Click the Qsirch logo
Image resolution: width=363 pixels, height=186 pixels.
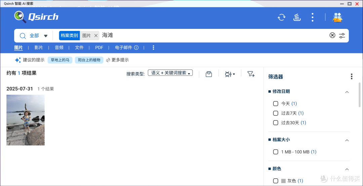pos(36,17)
